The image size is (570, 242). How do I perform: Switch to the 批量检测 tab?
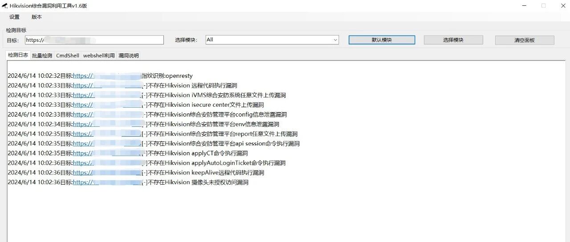(42, 56)
